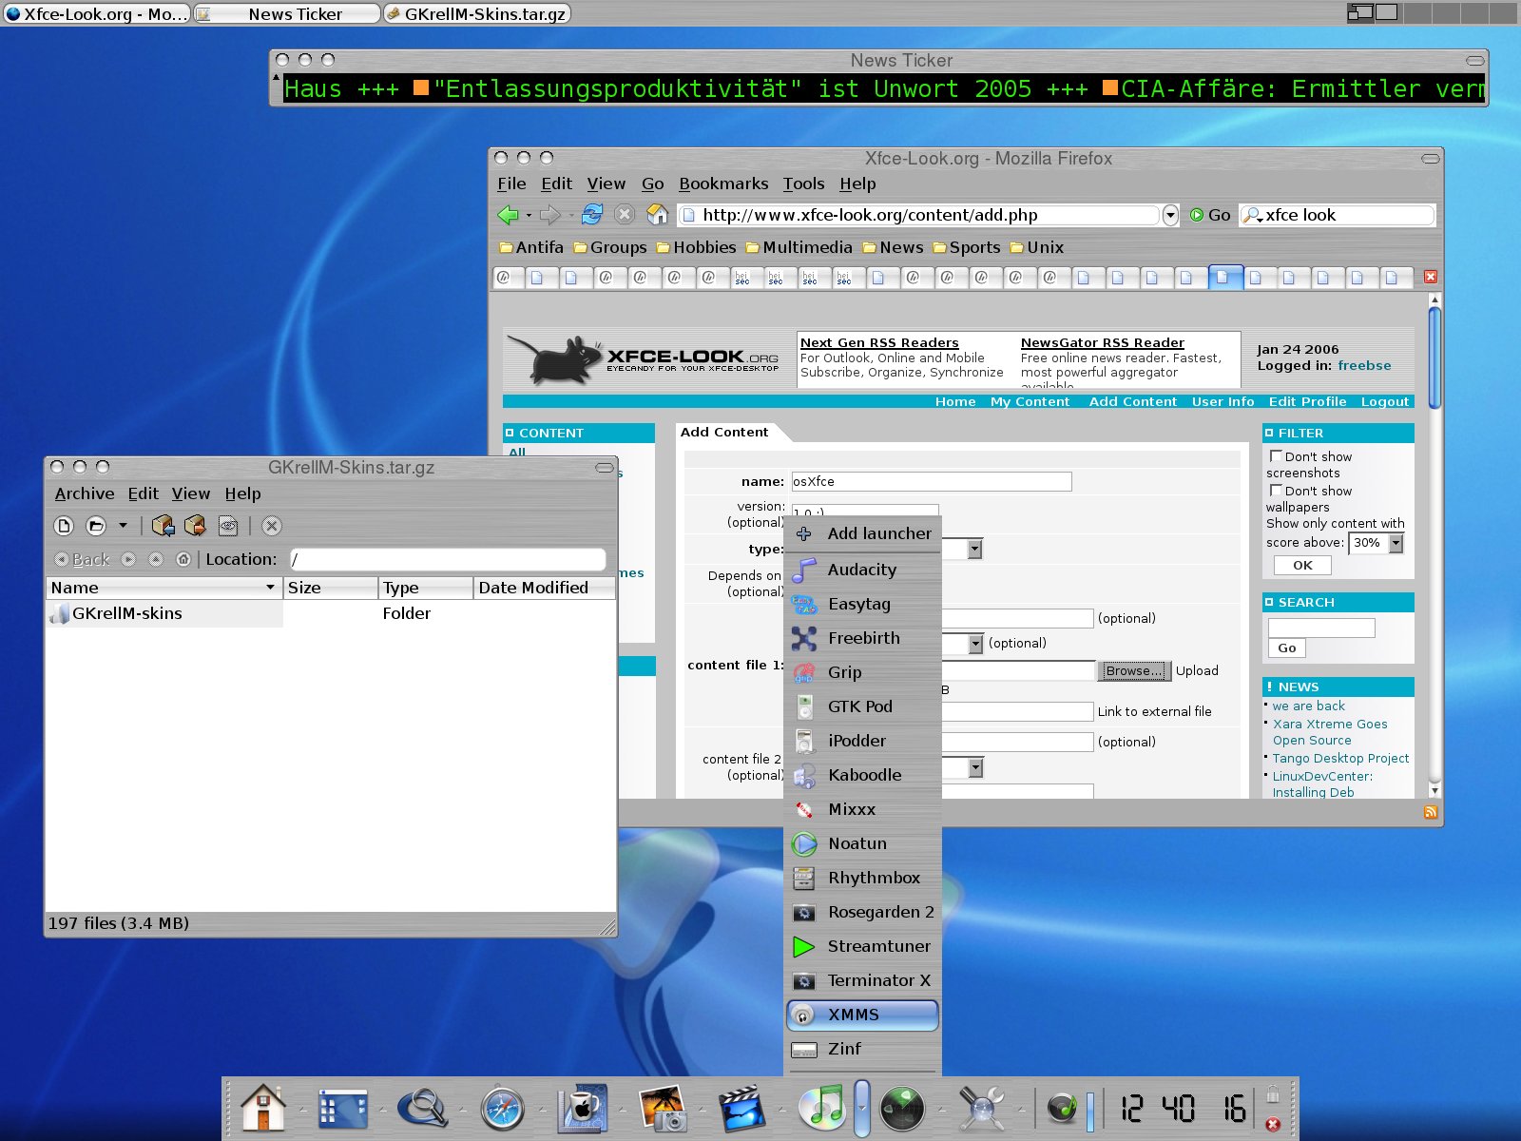1521x1141 pixels.
Task: Open the Name column sort arrow
Action: [x=270, y=588]
